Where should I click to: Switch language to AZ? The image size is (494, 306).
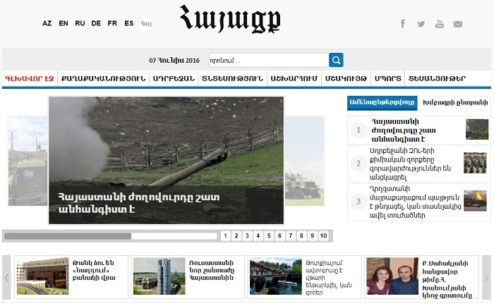tap(47, 23)
